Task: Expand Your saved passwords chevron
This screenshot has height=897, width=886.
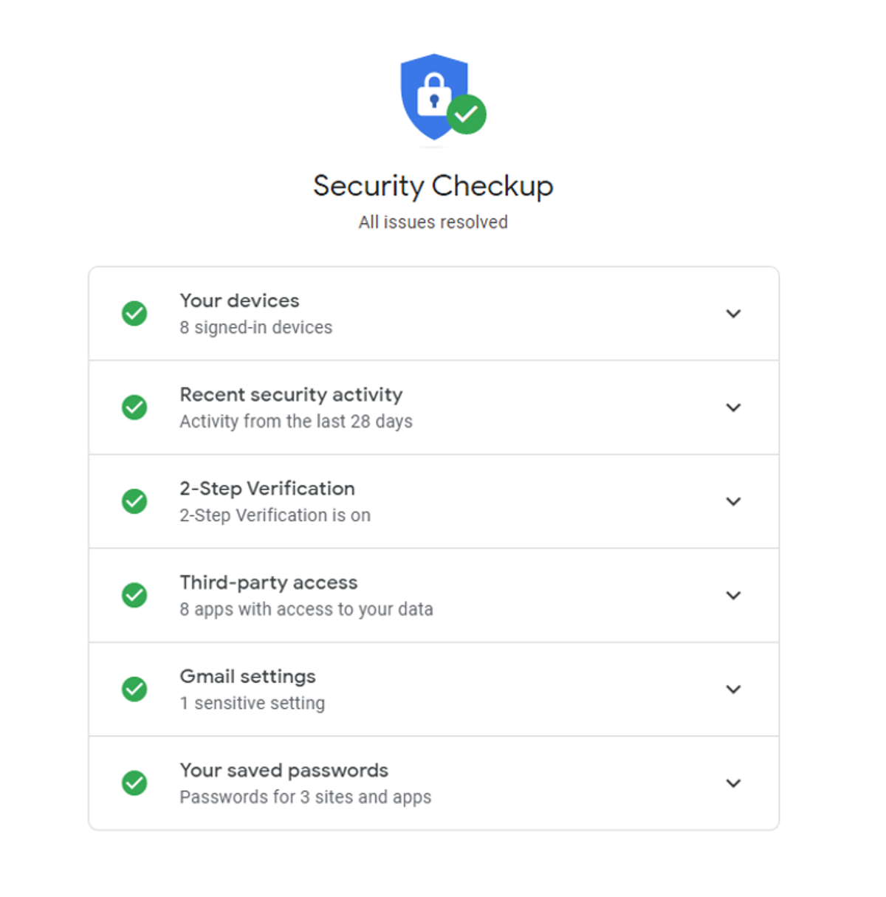Action: (733, 783)
